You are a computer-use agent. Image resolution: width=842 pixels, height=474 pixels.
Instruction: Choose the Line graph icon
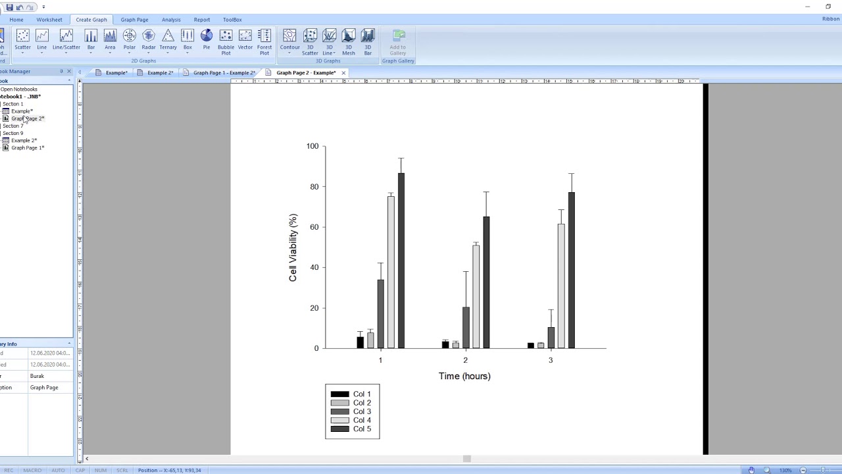pyautogui.click(x=42, y=36)
